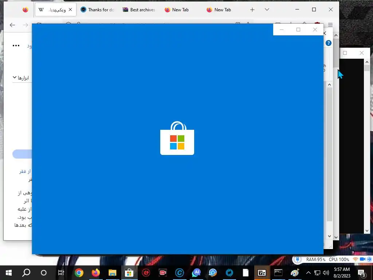Switch to the Wikipedia tab in Firefox
373x280 pixels.
tap(56, 10)
